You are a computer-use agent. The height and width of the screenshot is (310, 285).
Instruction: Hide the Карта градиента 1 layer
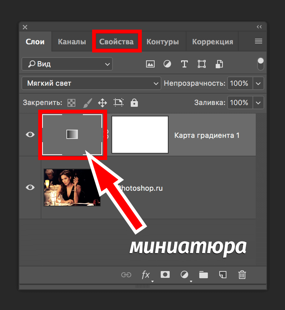(x=30, y=135)
